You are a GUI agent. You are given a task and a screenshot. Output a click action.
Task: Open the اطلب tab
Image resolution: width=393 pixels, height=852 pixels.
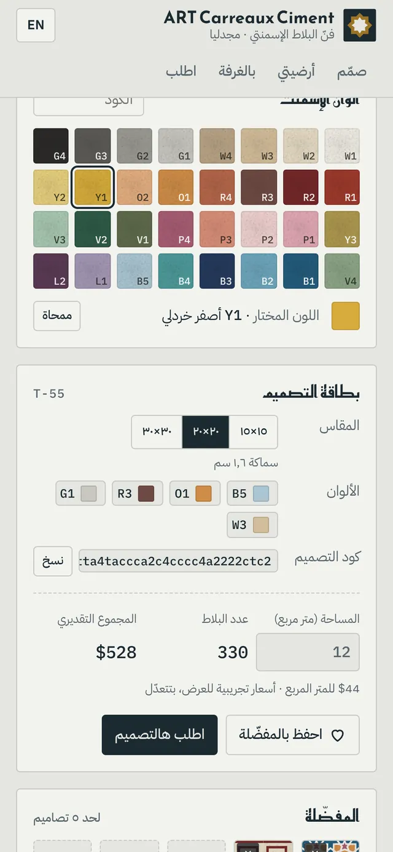(181, 71)
